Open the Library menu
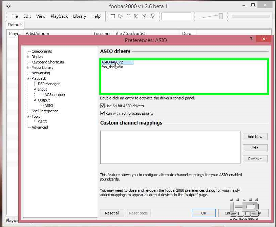The width and height of the screenshot is (276, 227). [80, 16]
